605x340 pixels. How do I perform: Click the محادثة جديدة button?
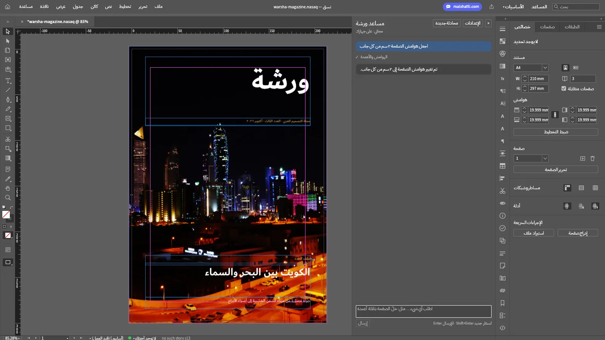click(447, 23)
